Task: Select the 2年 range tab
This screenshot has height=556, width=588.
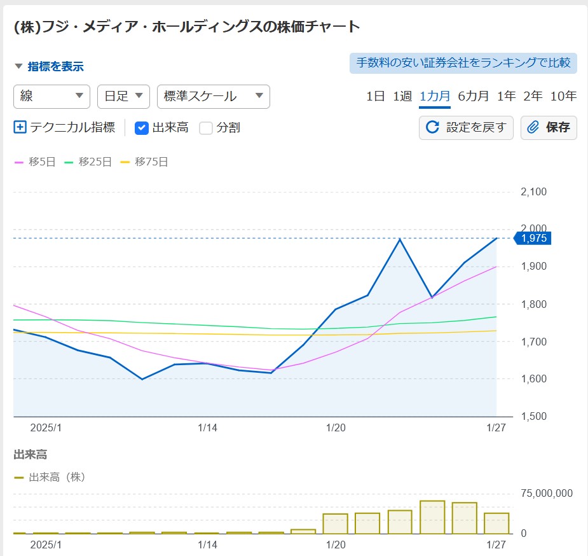Action: point(533,97)
